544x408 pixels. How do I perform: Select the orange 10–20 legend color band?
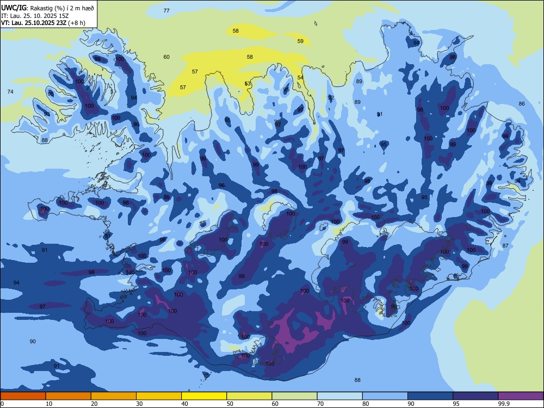[x=69, y=396]
